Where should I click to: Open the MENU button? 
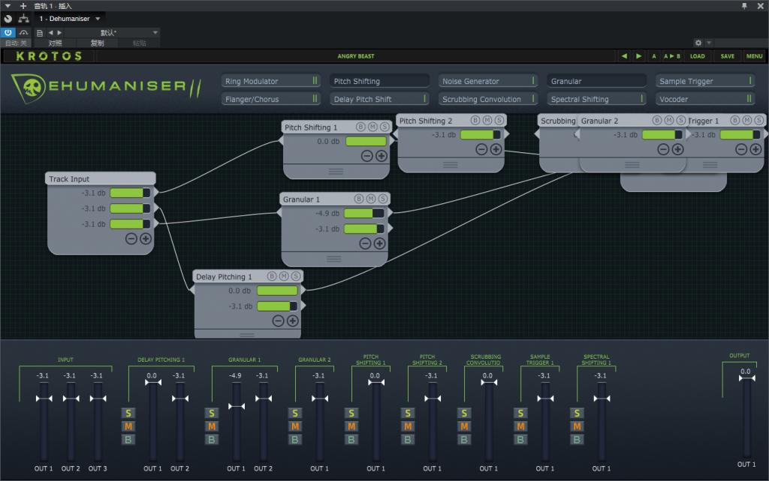click(754, 56)
